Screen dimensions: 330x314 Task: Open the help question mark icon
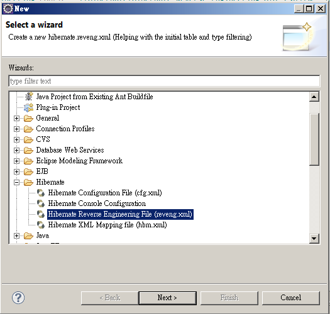tap(18, 298)
